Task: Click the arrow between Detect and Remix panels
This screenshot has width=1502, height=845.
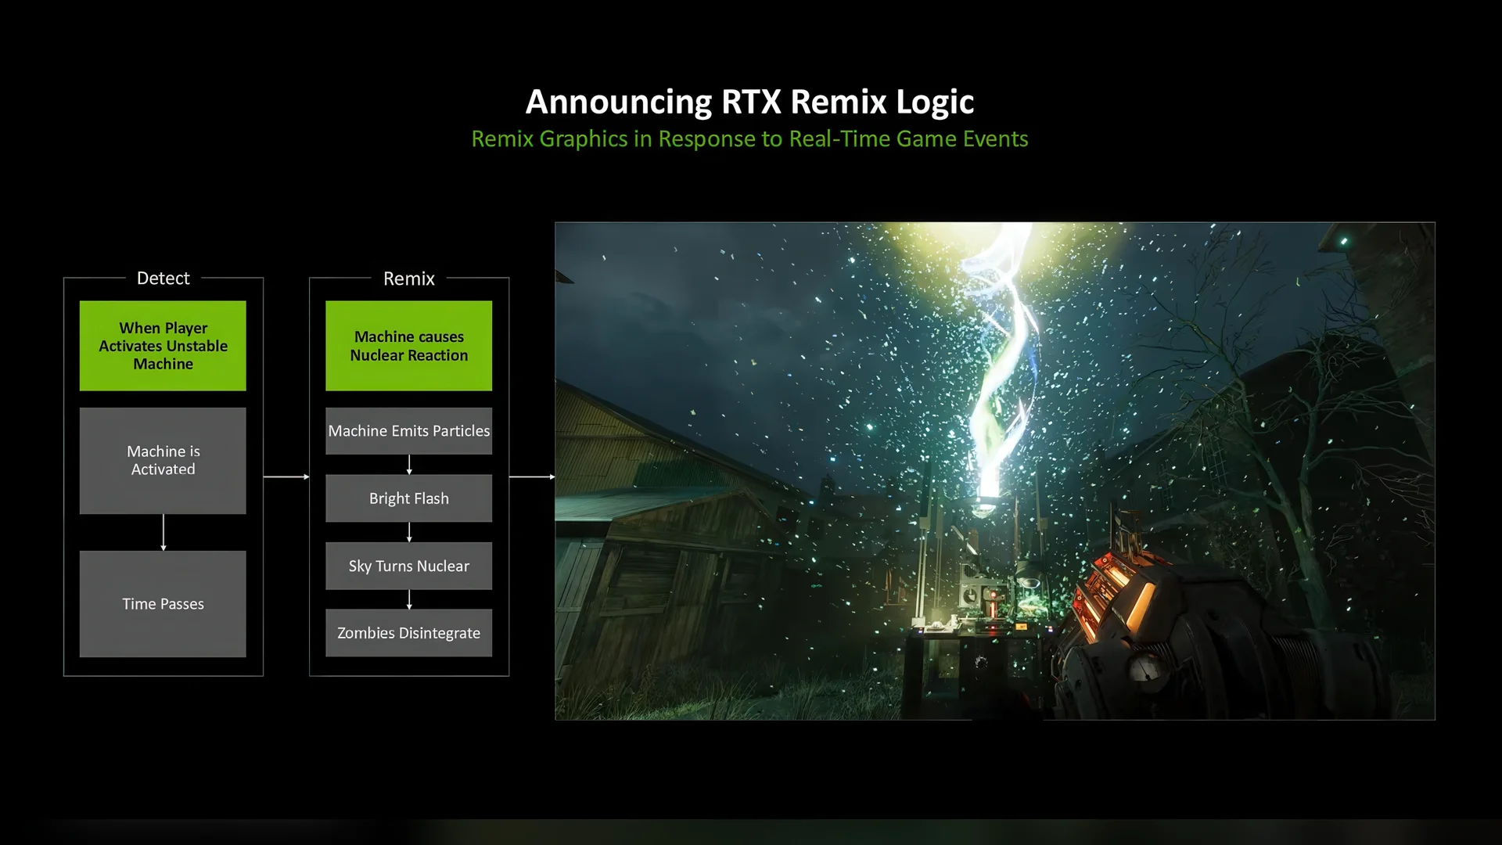Action: point(286,476)
